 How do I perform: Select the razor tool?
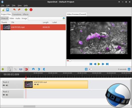click(x=15, y=69)
